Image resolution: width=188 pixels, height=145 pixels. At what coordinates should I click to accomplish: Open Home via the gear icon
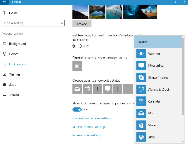pos(4,13)
